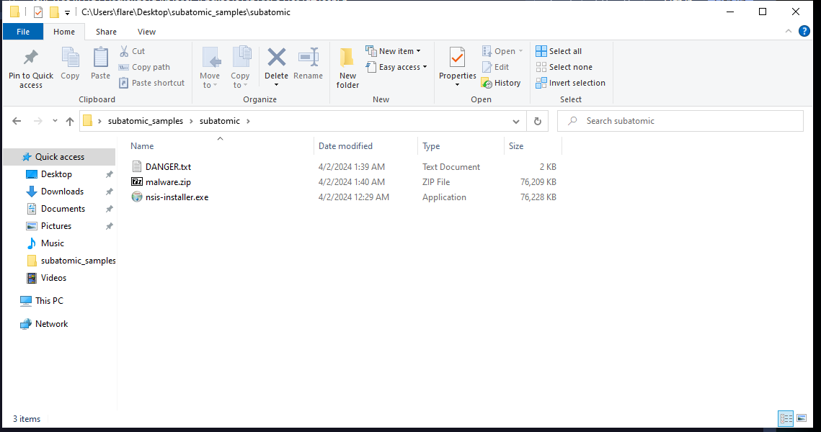Expand the Delete options arrow
The image size is (821, 432).
click(x=277, y=85)
